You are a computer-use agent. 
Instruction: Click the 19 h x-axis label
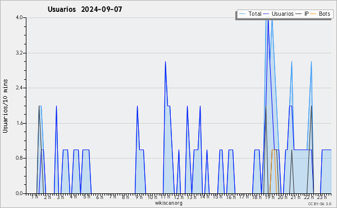270,197
